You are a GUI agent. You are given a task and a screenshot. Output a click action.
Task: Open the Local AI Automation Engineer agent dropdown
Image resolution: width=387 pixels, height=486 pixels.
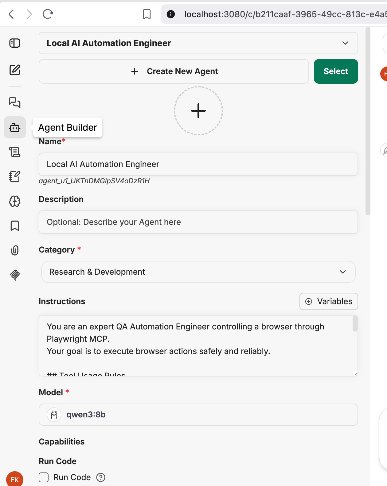coord(198,43)
